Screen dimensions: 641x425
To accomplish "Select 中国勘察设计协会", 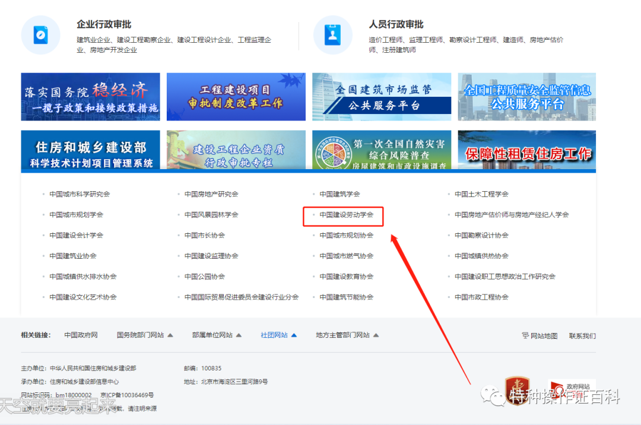I will click(481, 236).
